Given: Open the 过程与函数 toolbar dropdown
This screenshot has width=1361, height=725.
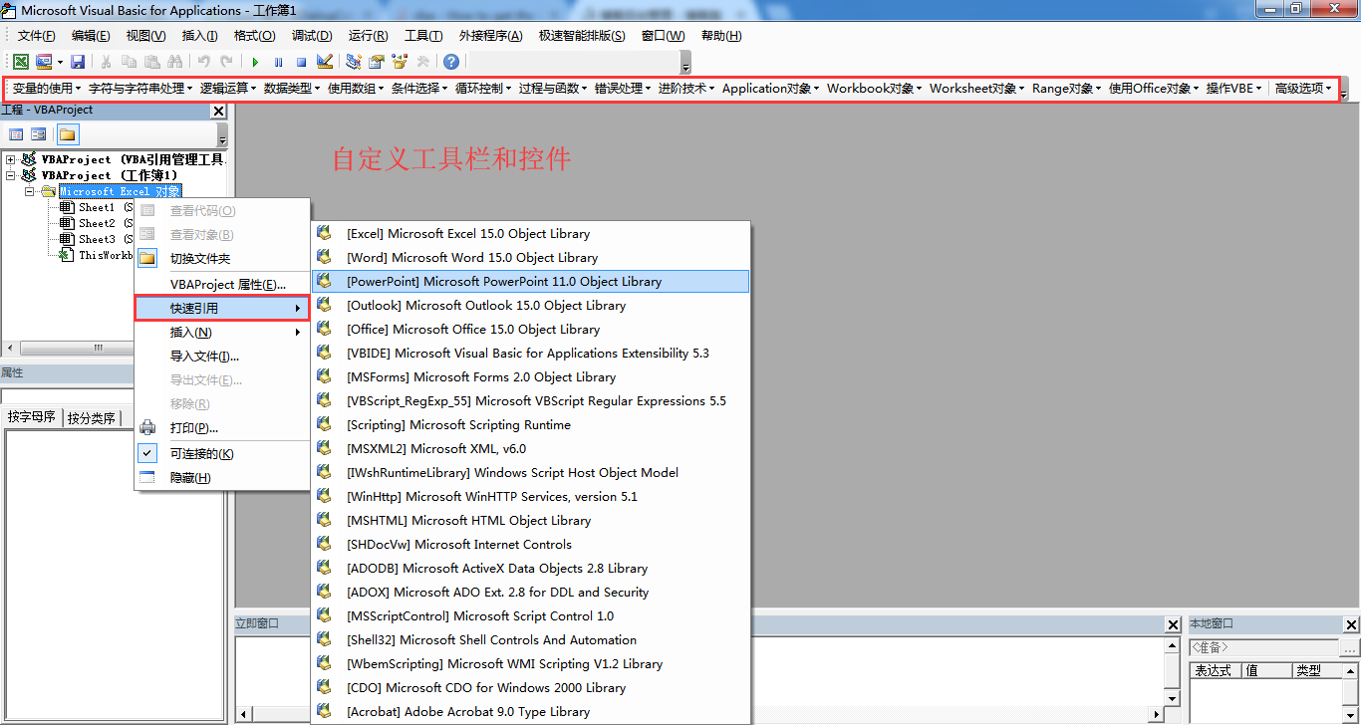Looking at the screenshot, I should tap(553, 89).
